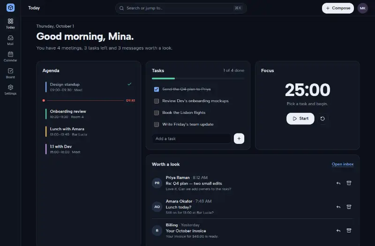Check Review Dev's onboarding mockups task

click(157, 101)
